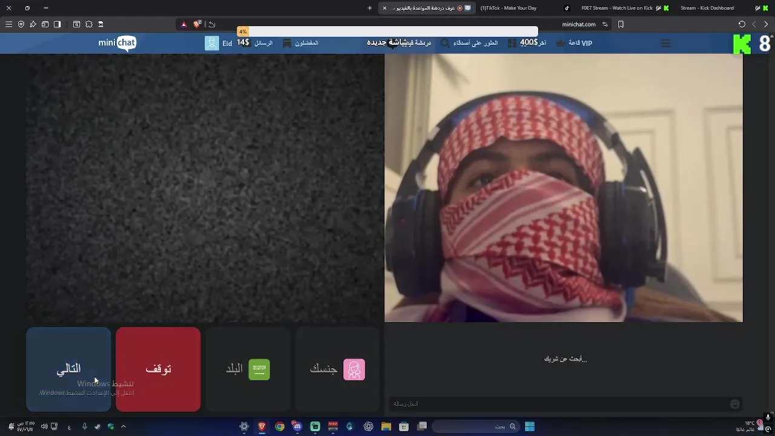Screen dimensions: 775x436
Task: Click the volume icon in system tray
Action: (x=44, y=426)
